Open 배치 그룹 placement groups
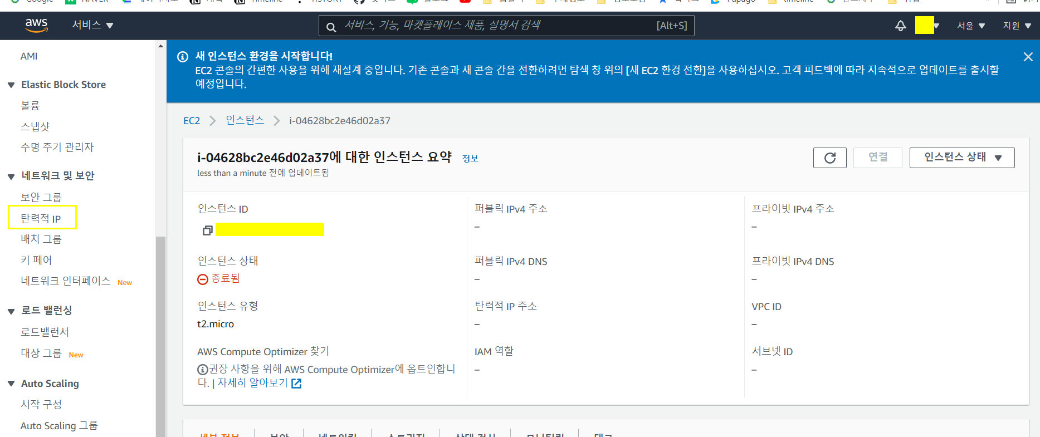Viewport: 1040px width, 437px height. coord(41,239)
